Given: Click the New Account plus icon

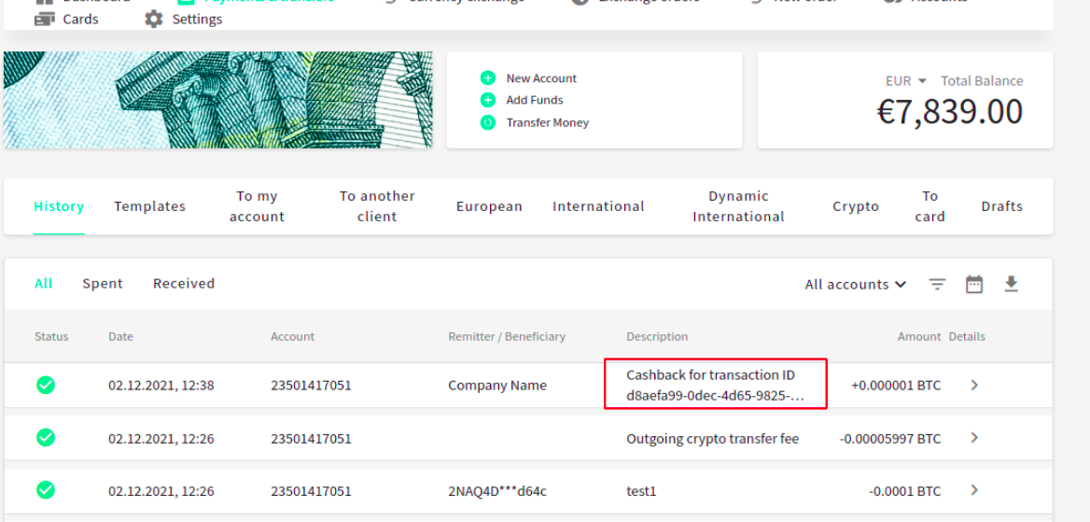Looking at the screenshot, I should tap(487, 78).
